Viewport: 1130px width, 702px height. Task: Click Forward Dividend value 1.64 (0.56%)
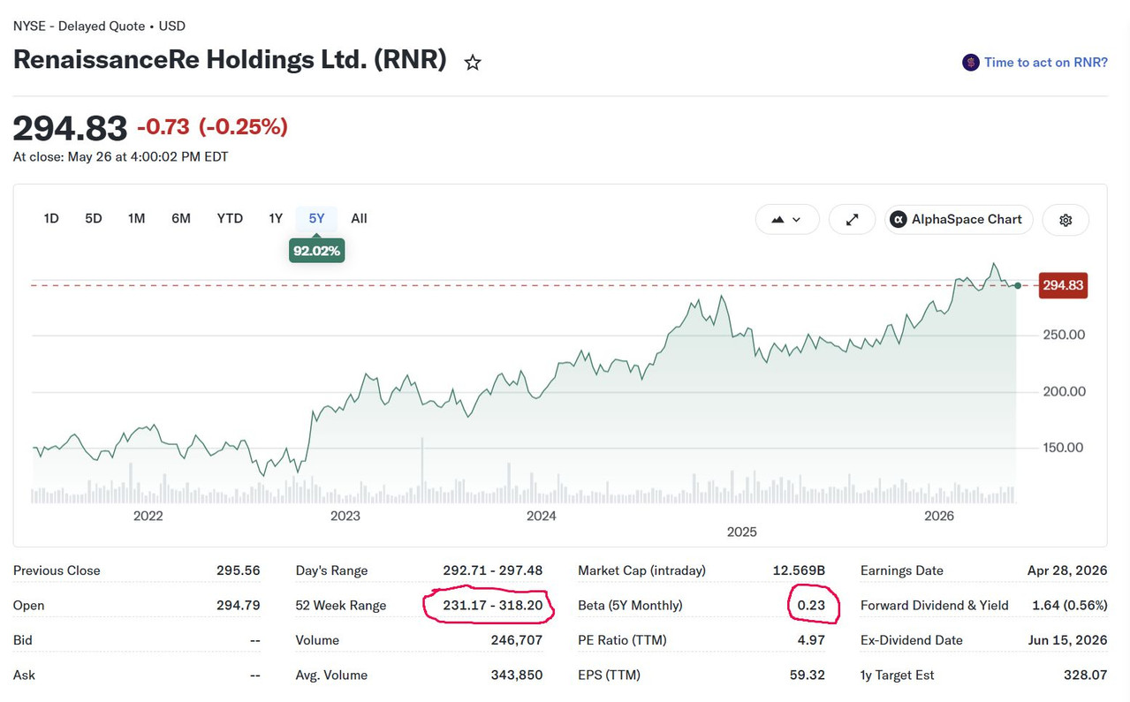(1070, 606)
